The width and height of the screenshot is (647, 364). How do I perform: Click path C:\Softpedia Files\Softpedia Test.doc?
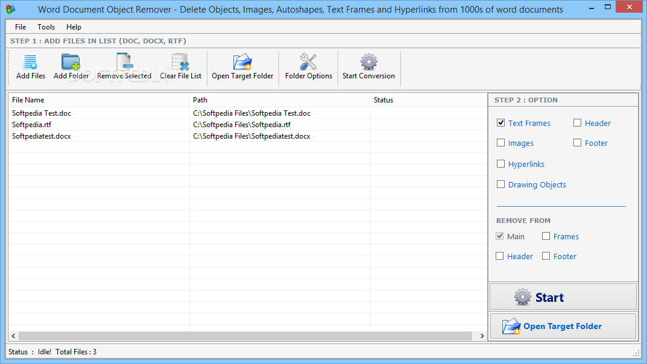(251, 113)
